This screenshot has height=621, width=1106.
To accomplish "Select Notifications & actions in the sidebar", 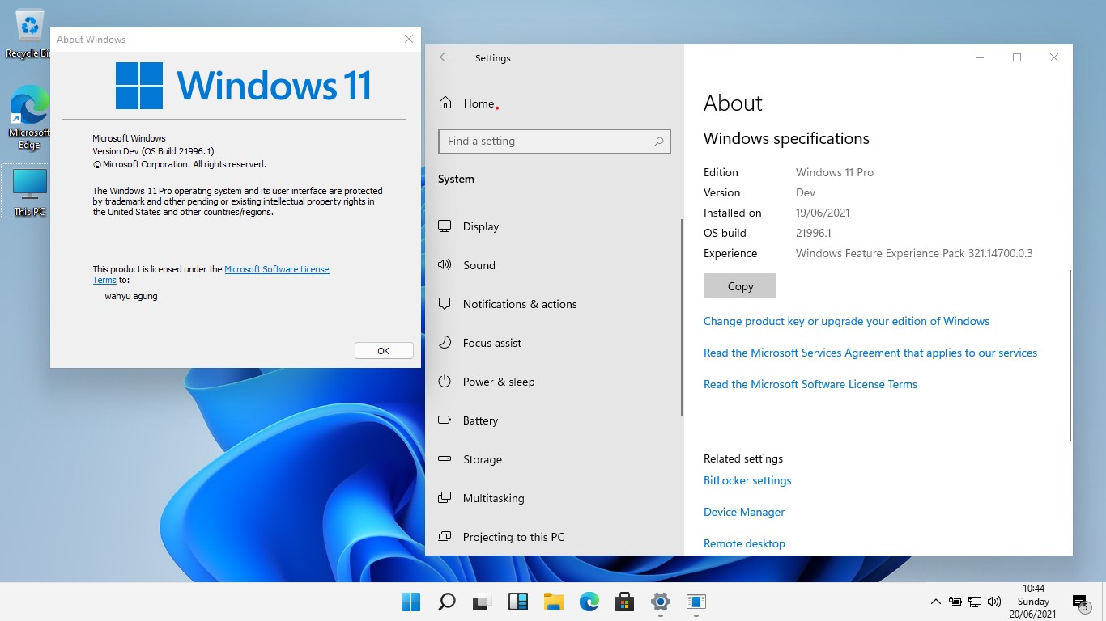I will [x=553, y=304].
